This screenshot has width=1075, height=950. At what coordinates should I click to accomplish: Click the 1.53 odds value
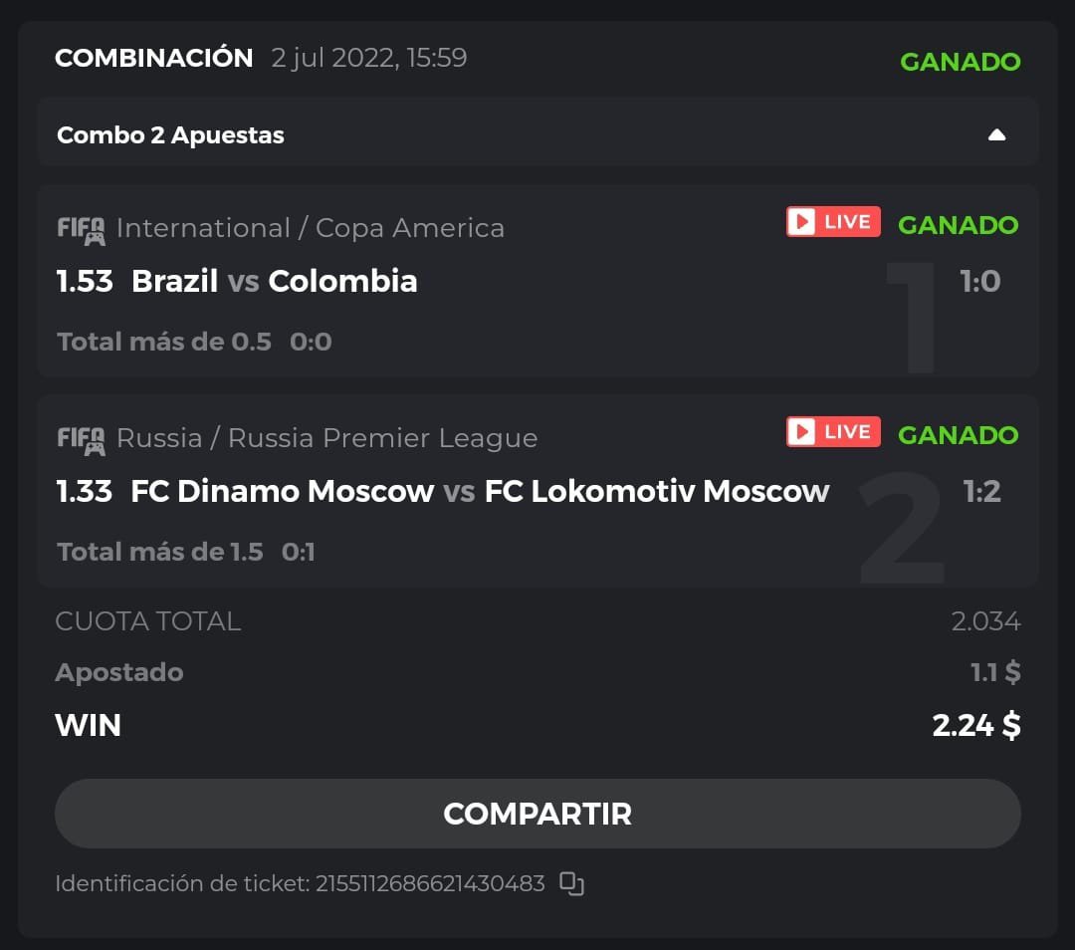point(85,282)
